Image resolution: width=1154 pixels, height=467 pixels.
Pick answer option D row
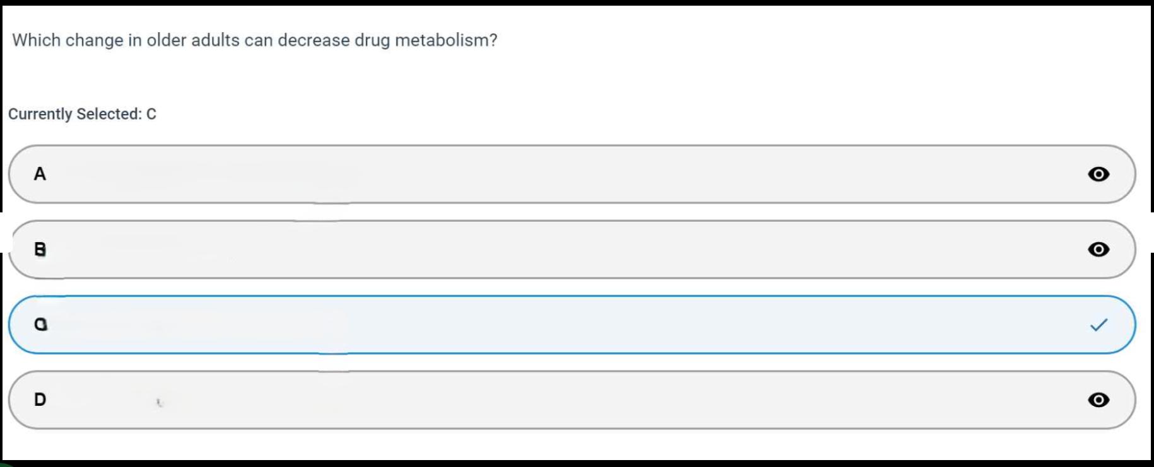tap(568, 400)
